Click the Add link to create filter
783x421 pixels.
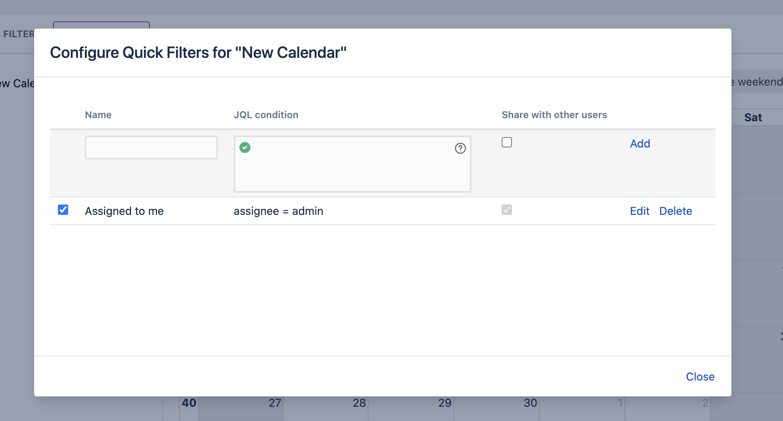click(640, 144)
